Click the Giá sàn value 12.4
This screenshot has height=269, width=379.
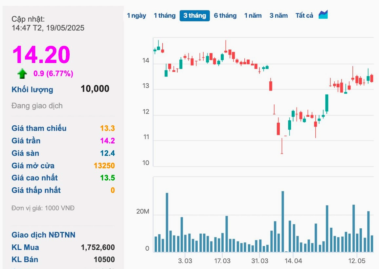(x=108, y=153)
